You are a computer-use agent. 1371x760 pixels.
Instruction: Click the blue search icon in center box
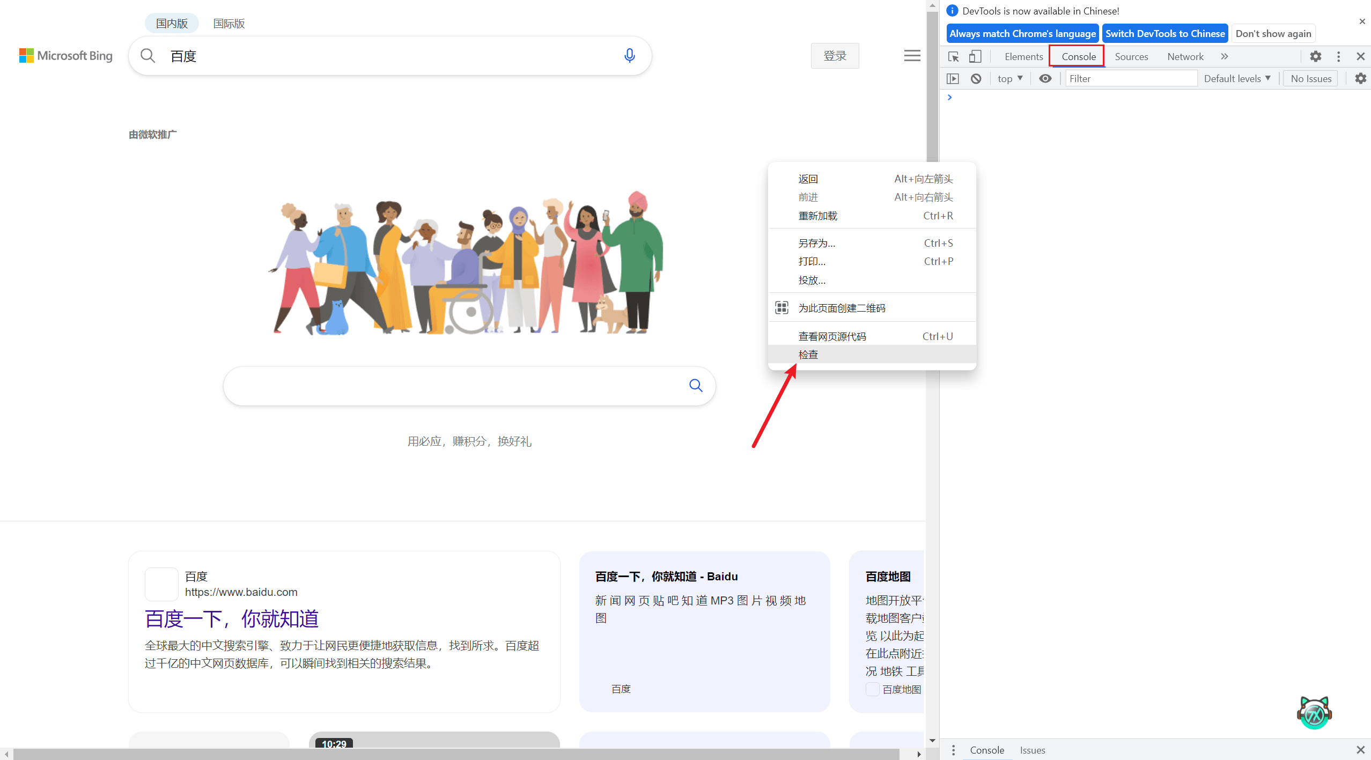tap(696, 386)
